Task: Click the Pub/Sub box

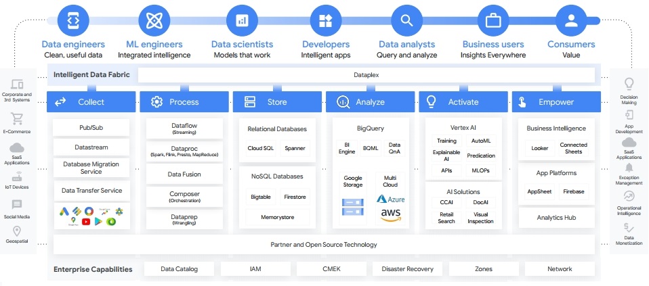Action: click(91, 127)
